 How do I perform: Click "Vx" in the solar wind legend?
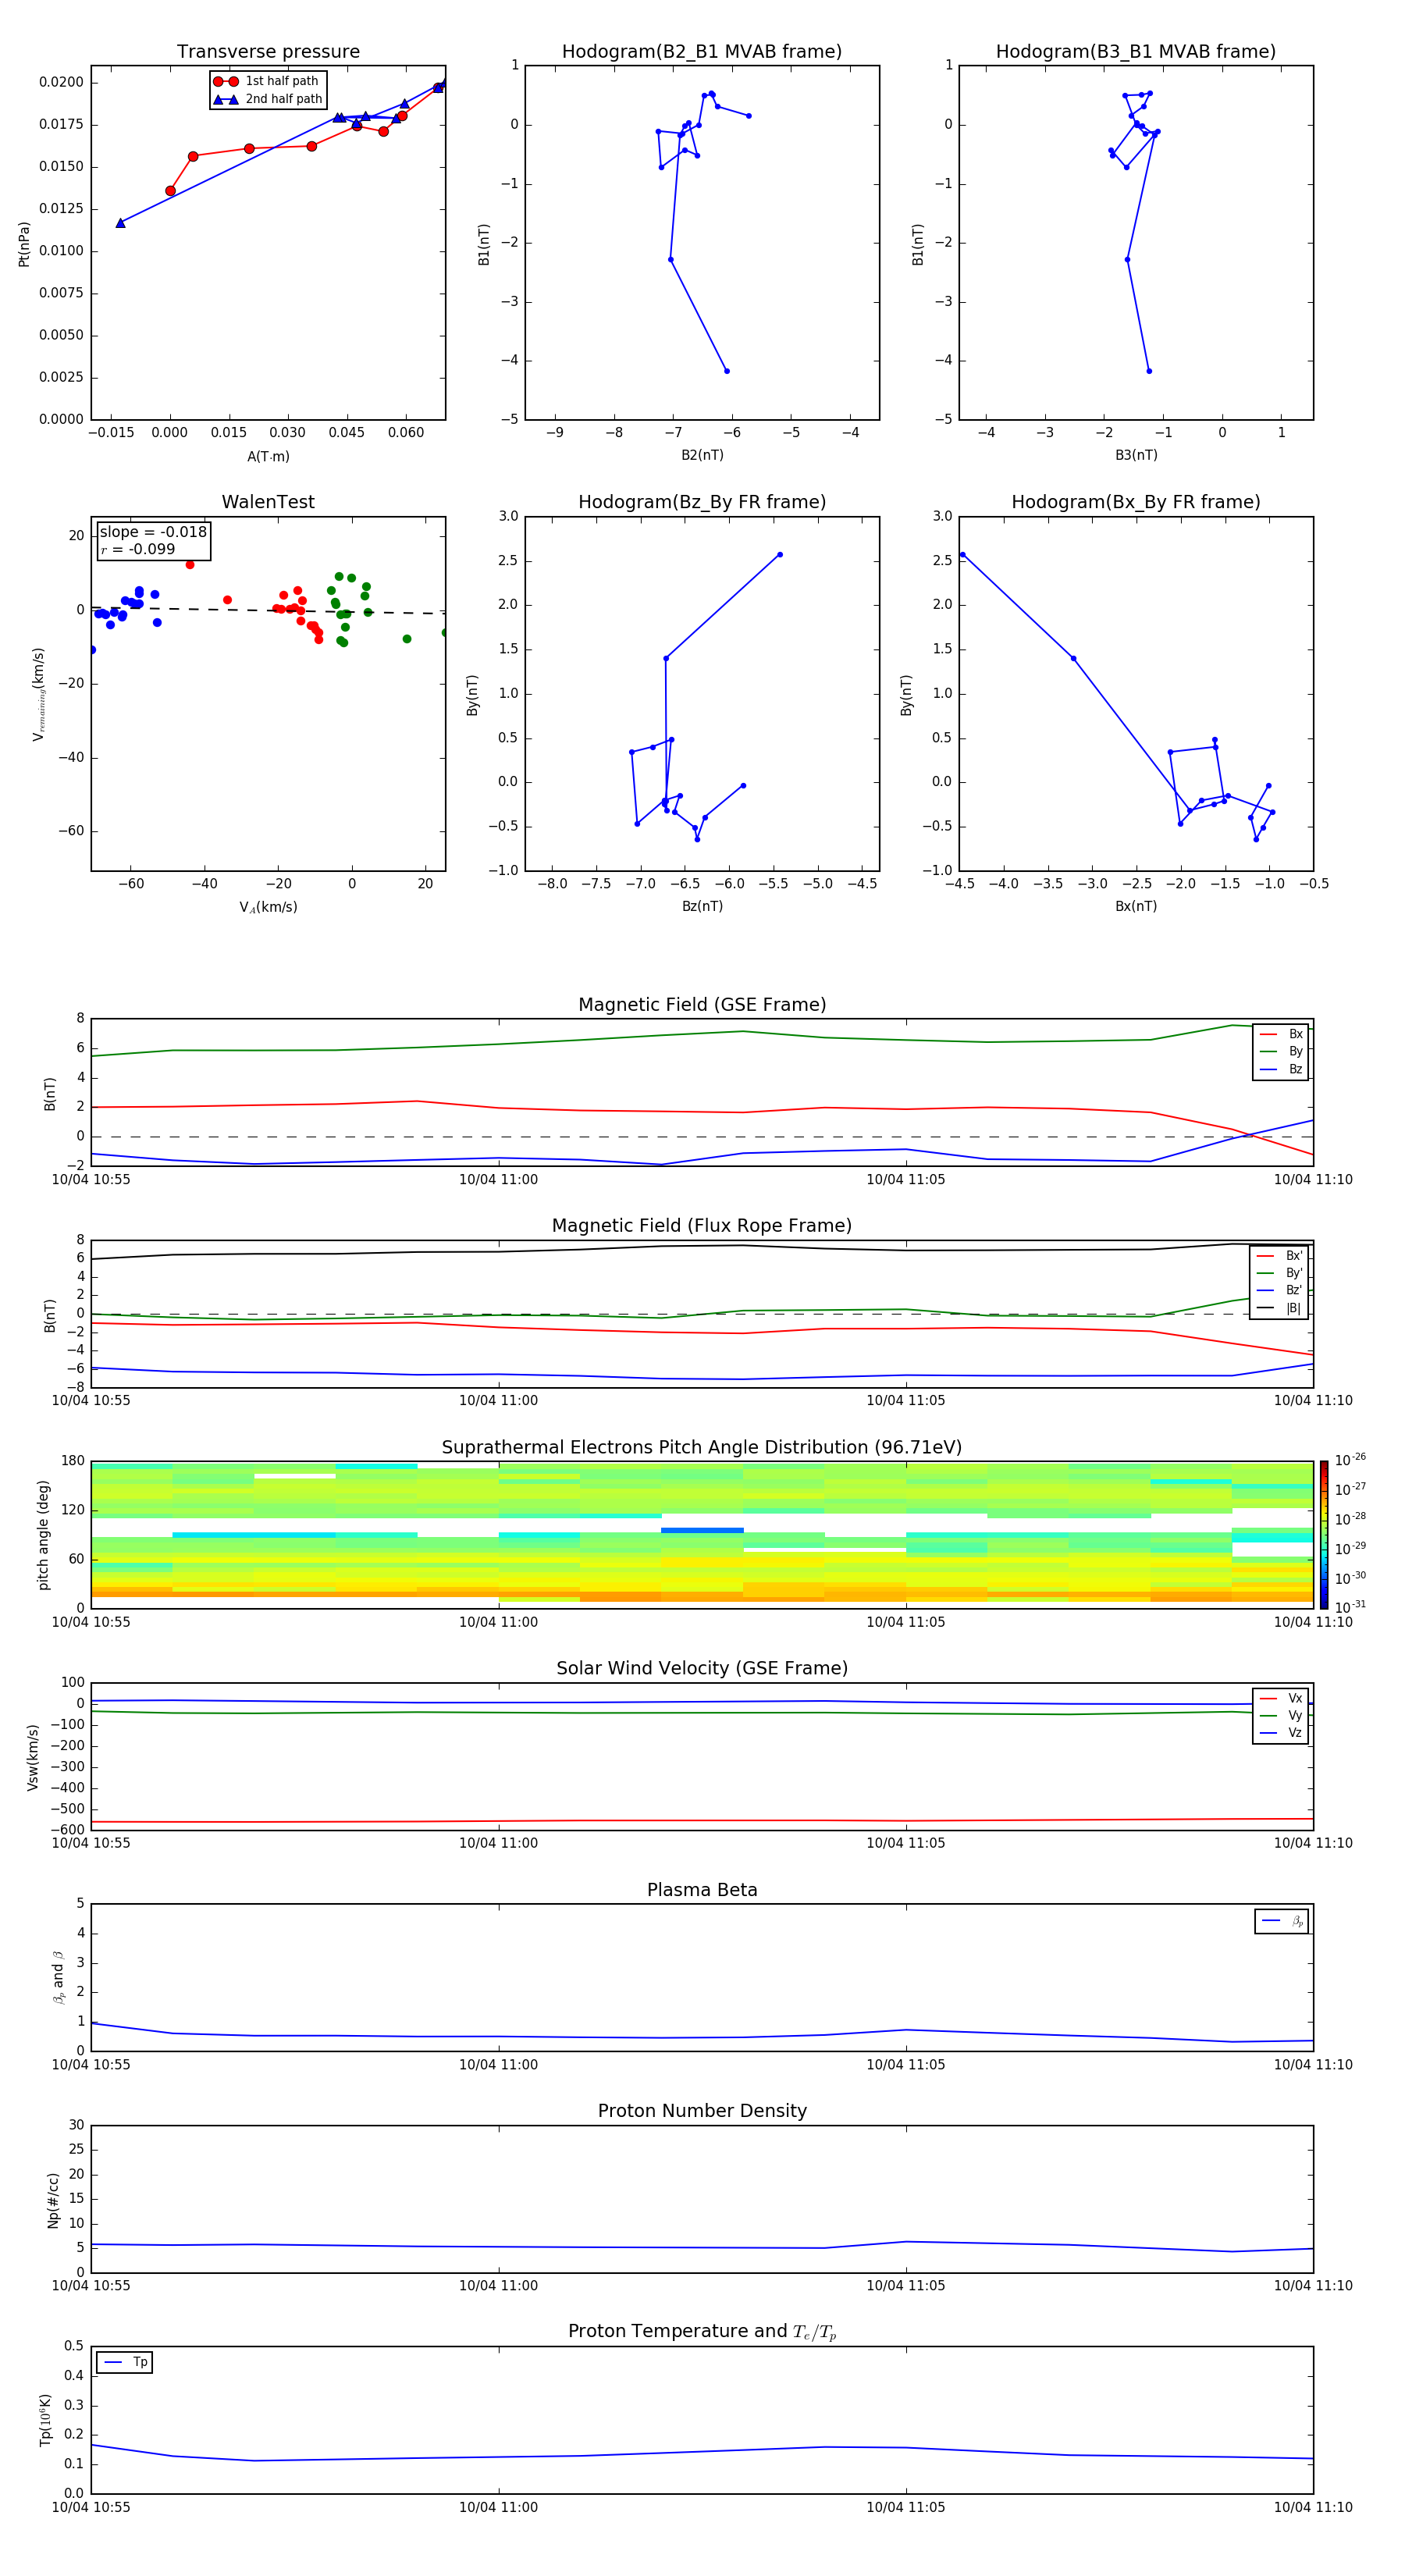pos(1295,1699)
